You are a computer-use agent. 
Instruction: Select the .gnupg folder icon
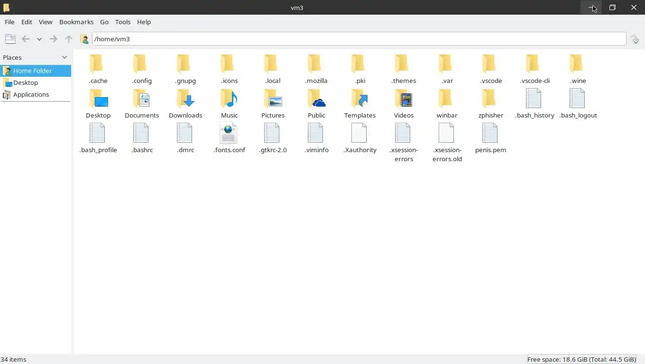pos(184,64)
